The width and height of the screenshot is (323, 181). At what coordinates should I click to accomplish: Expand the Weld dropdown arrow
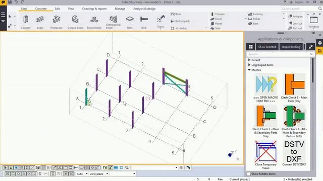pos(160,29)
